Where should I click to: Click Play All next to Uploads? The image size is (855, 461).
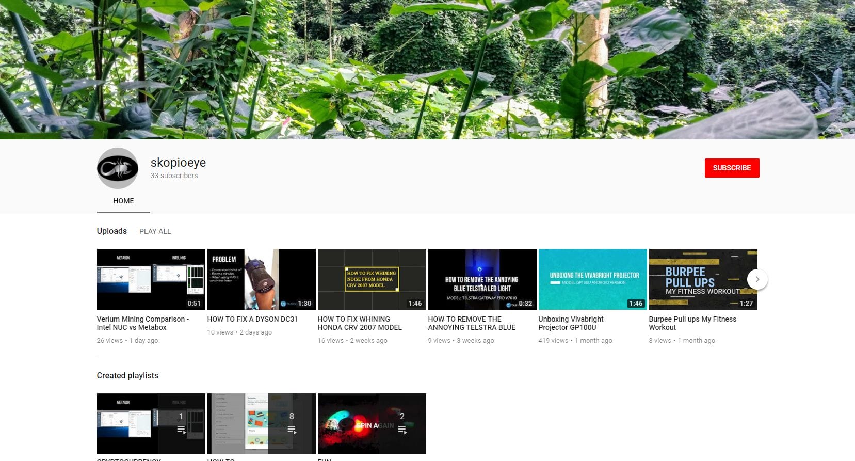click(155, 231)
